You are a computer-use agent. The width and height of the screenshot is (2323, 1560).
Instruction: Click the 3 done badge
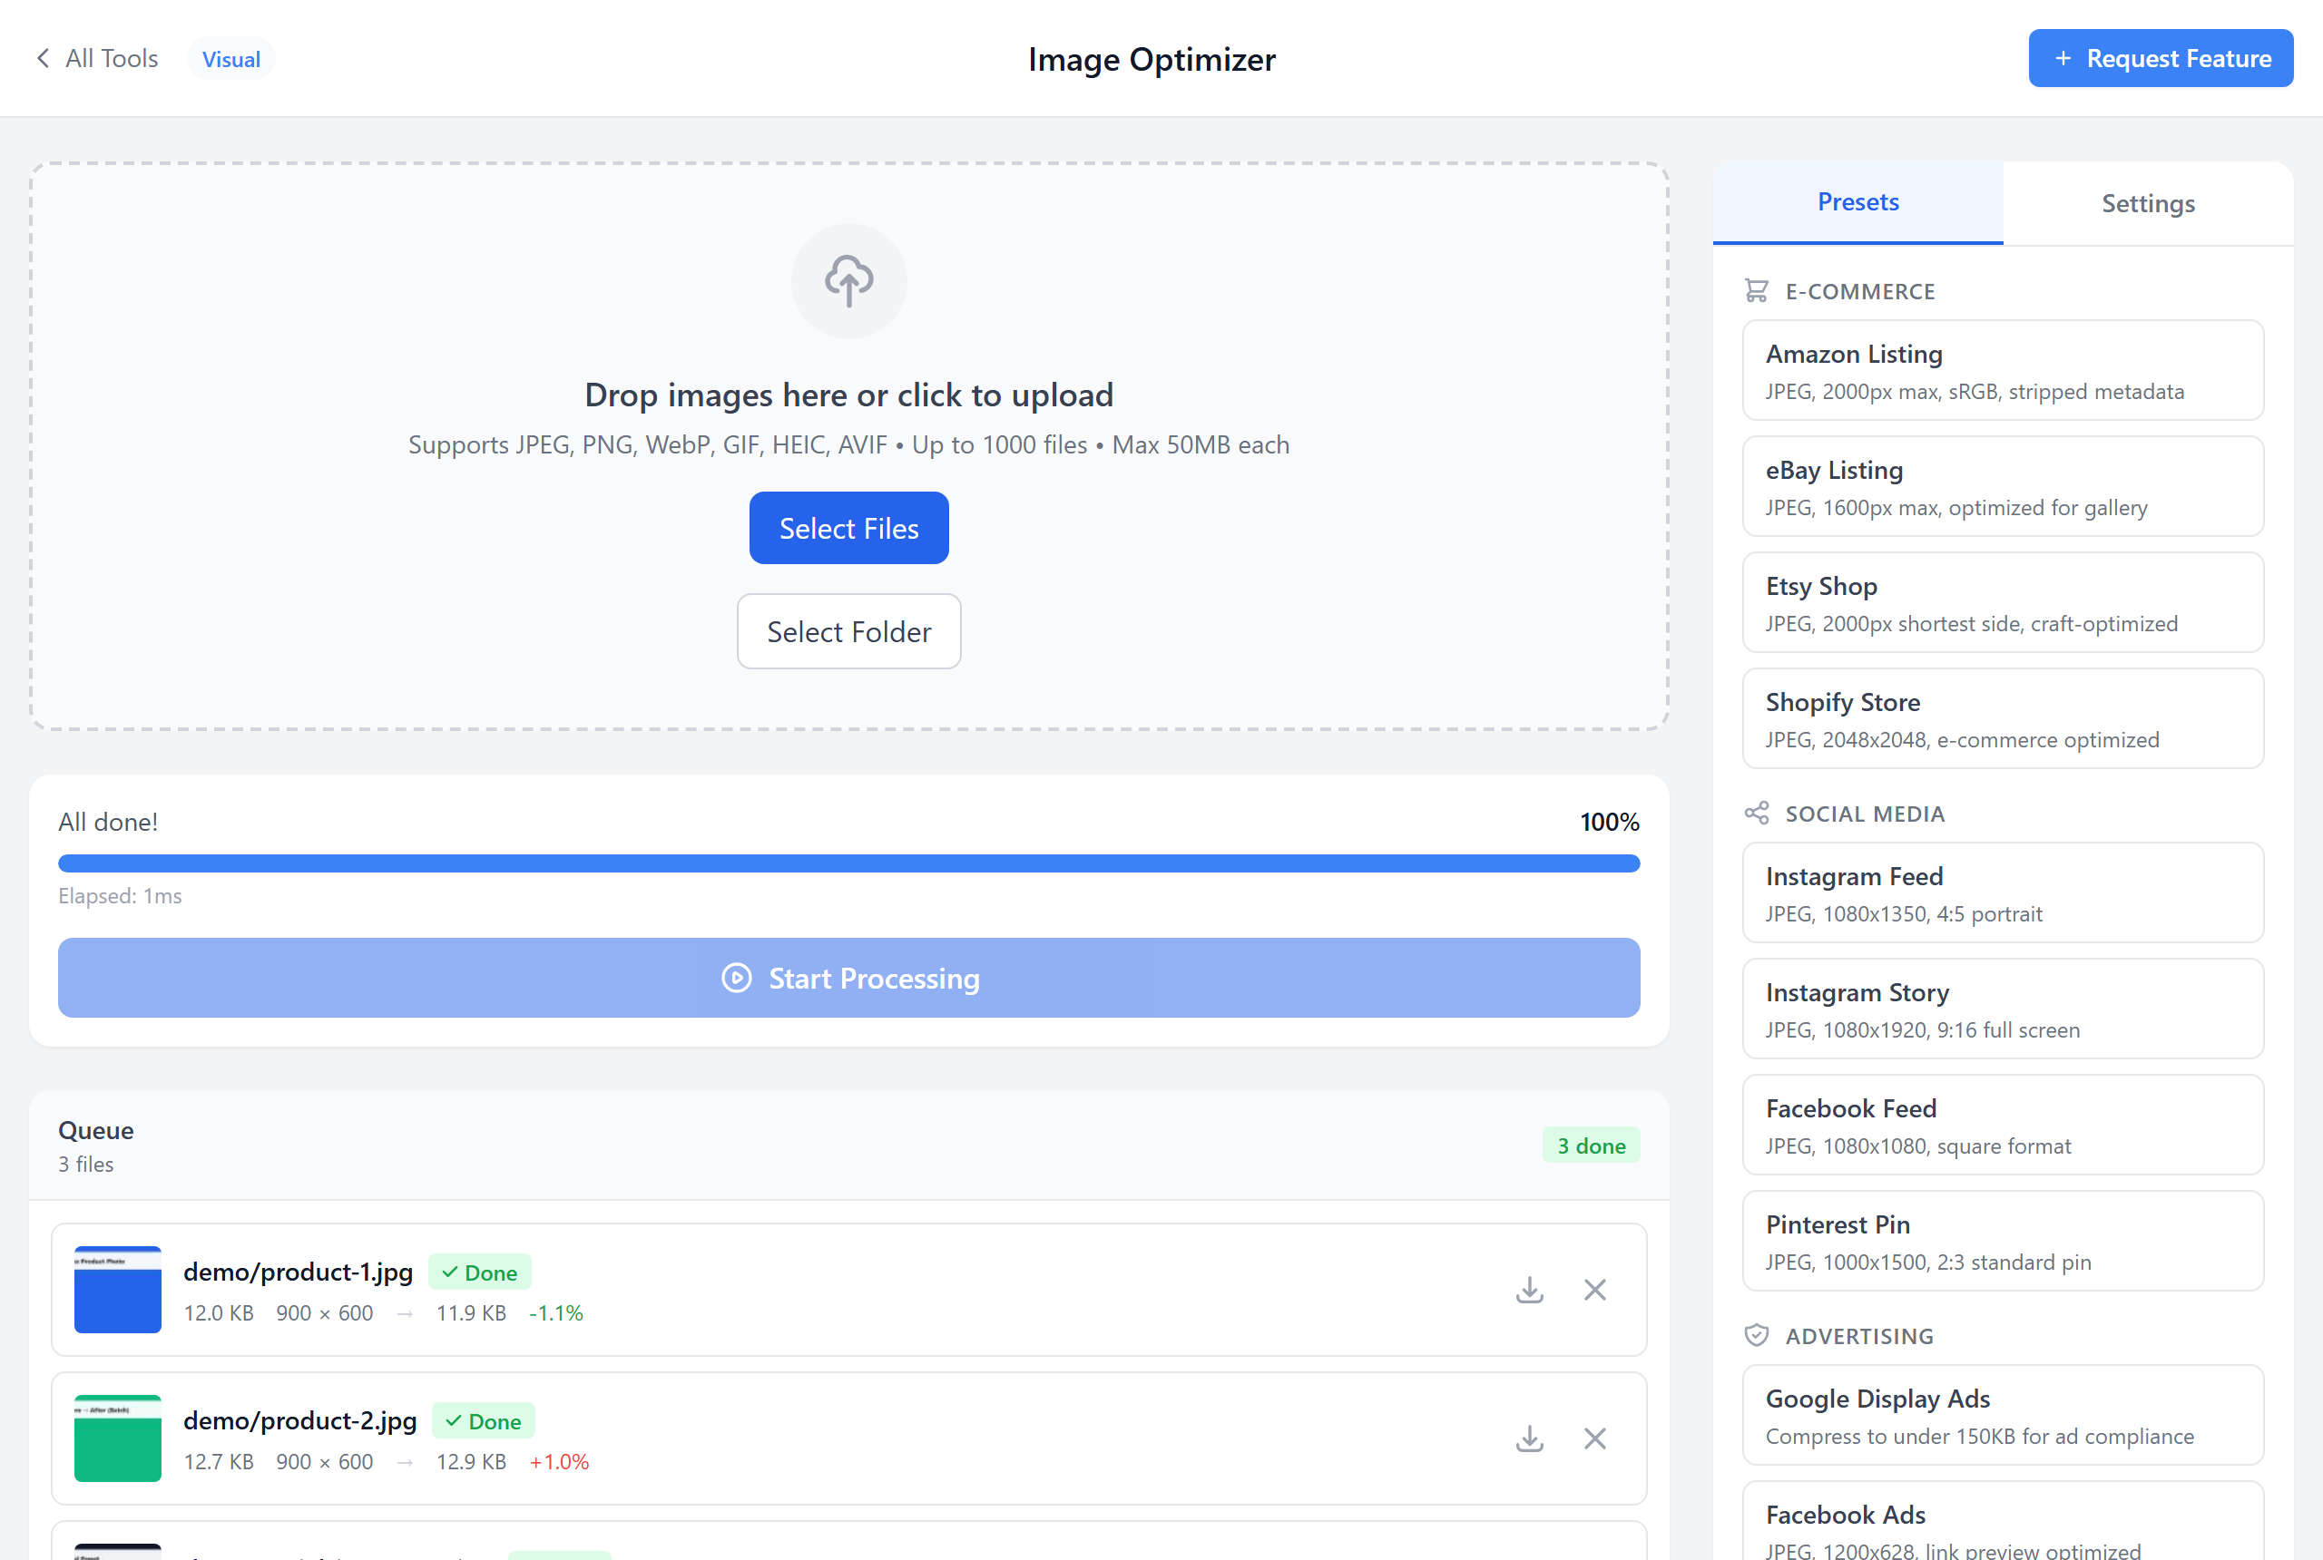[x=1590, y=1146]
